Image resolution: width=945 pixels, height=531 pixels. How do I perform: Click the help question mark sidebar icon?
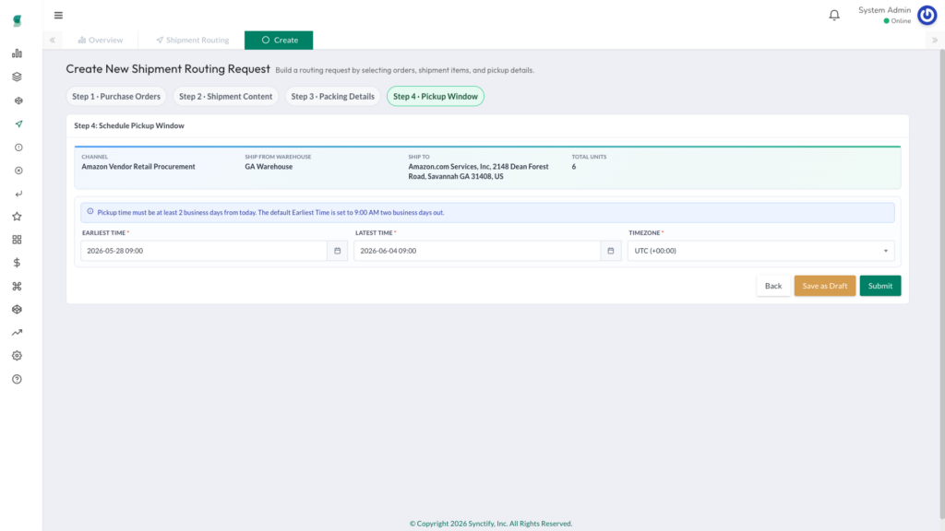click(x=17, y=379)
